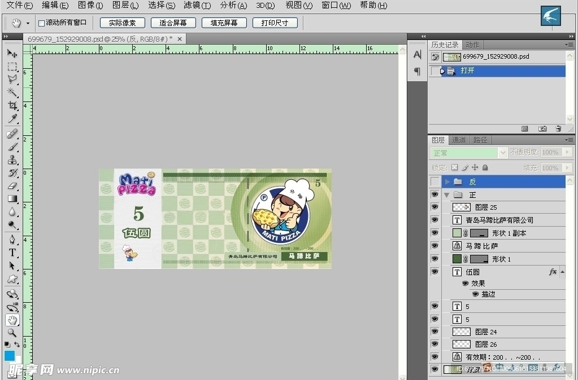Open Layers panel options menu
This screenshot has height=380, width=578.
coord(569,140)
